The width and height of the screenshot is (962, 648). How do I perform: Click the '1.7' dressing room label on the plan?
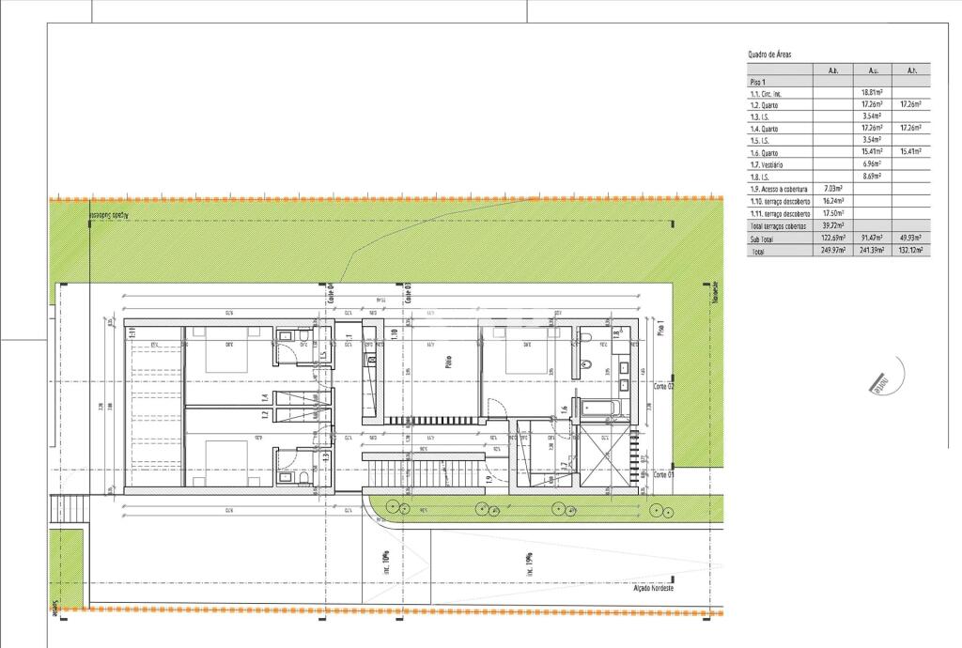tap(565, 467)
